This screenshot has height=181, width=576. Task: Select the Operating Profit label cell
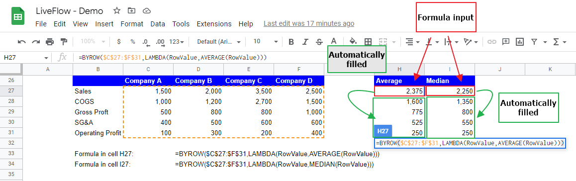pyautogui.click(x=97, y=133)
